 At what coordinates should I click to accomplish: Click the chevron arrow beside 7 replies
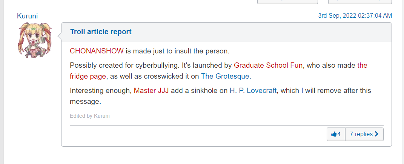click(377, 134)
